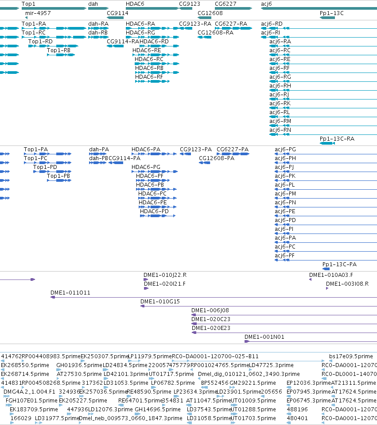The height and width of the screenshot is (425, 377).
Task: Open transcript Top1-RA
Action: tap(34, 23)
